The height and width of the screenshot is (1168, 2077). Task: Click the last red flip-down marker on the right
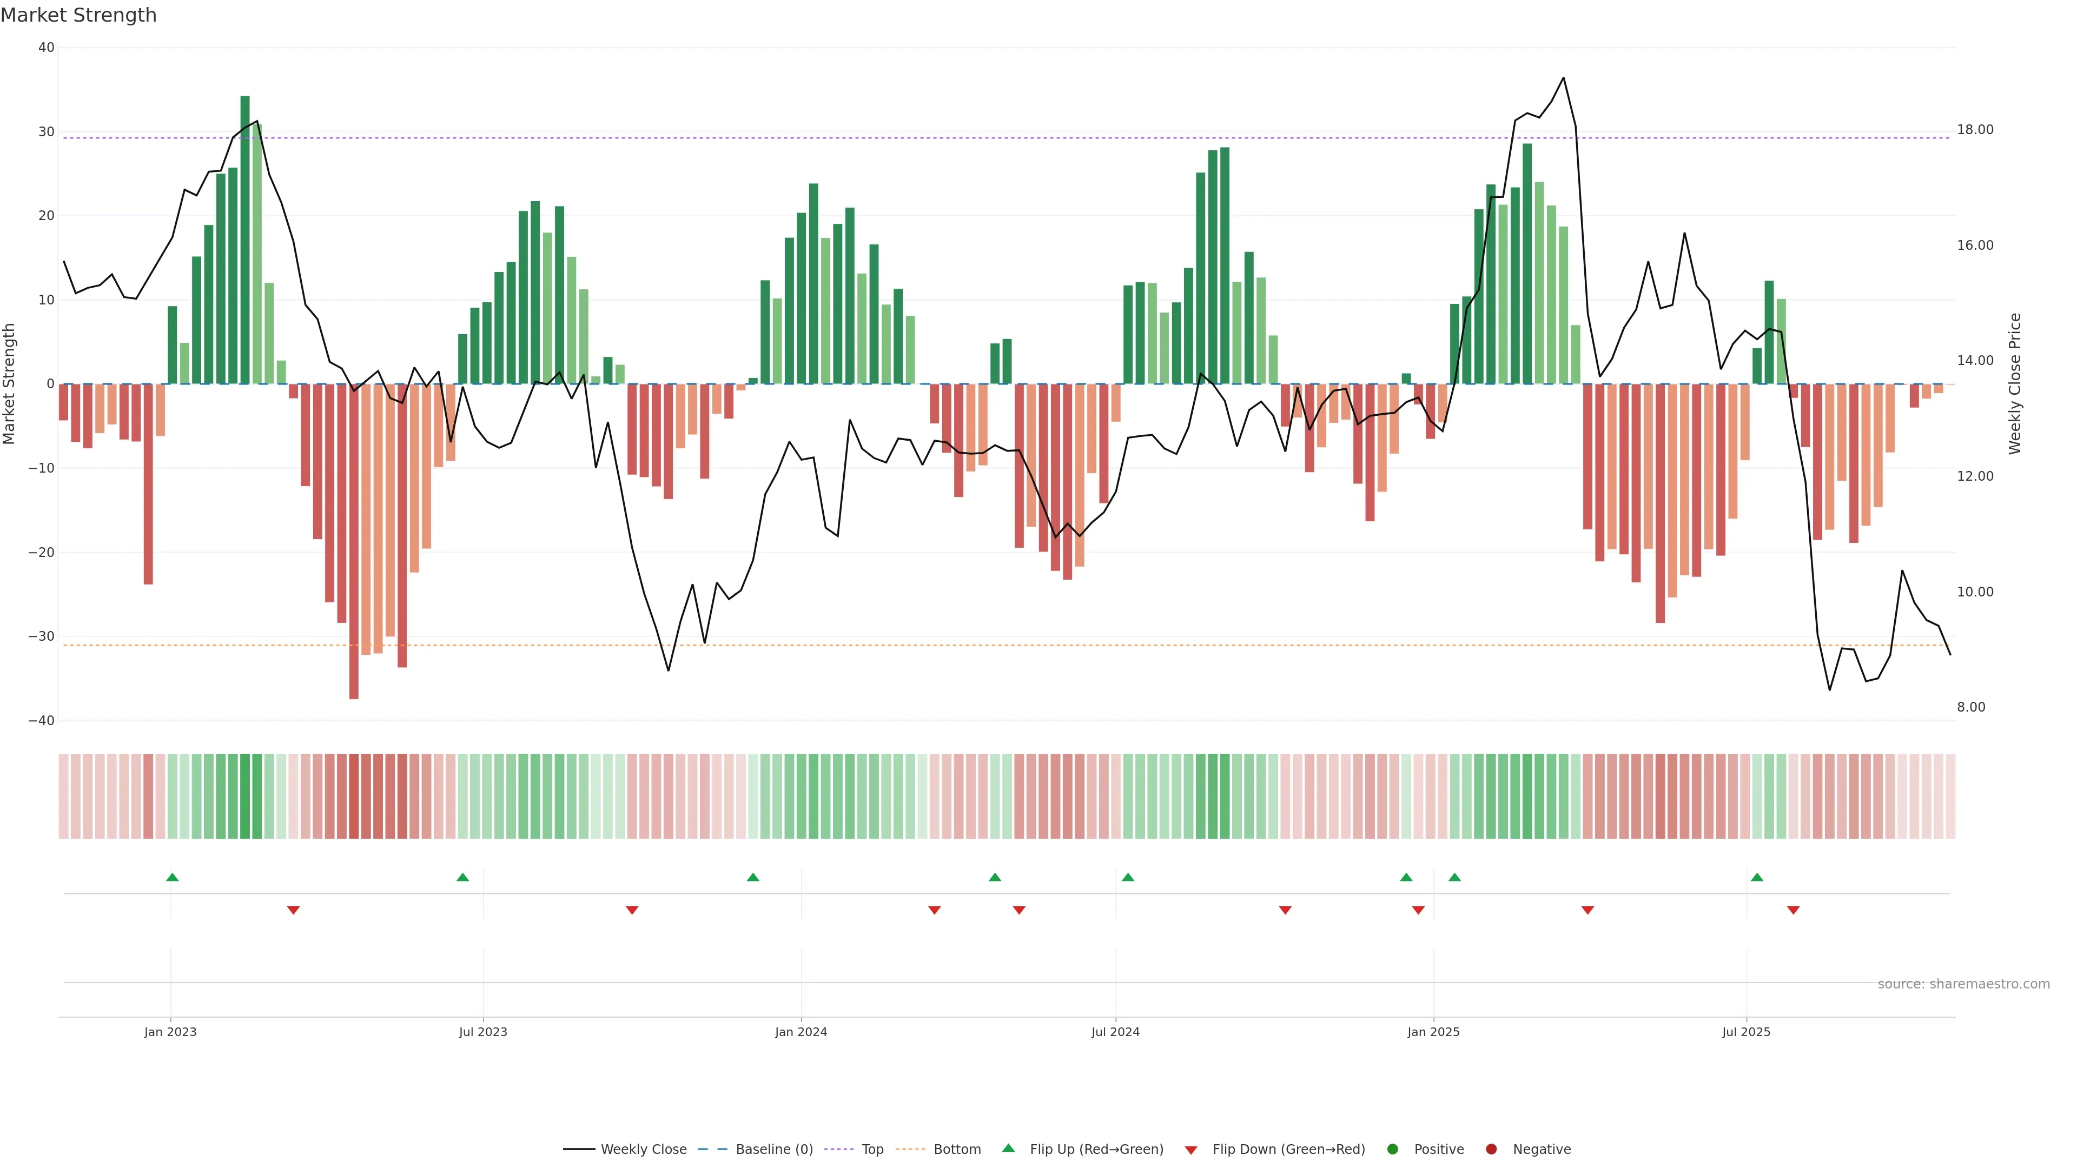1793,910
